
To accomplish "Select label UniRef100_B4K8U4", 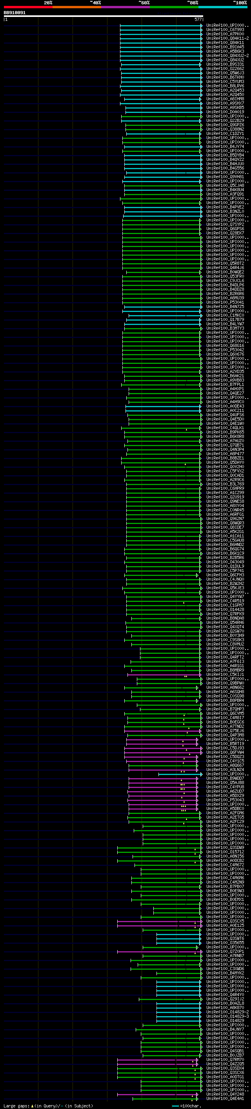I will coord(225,190).
